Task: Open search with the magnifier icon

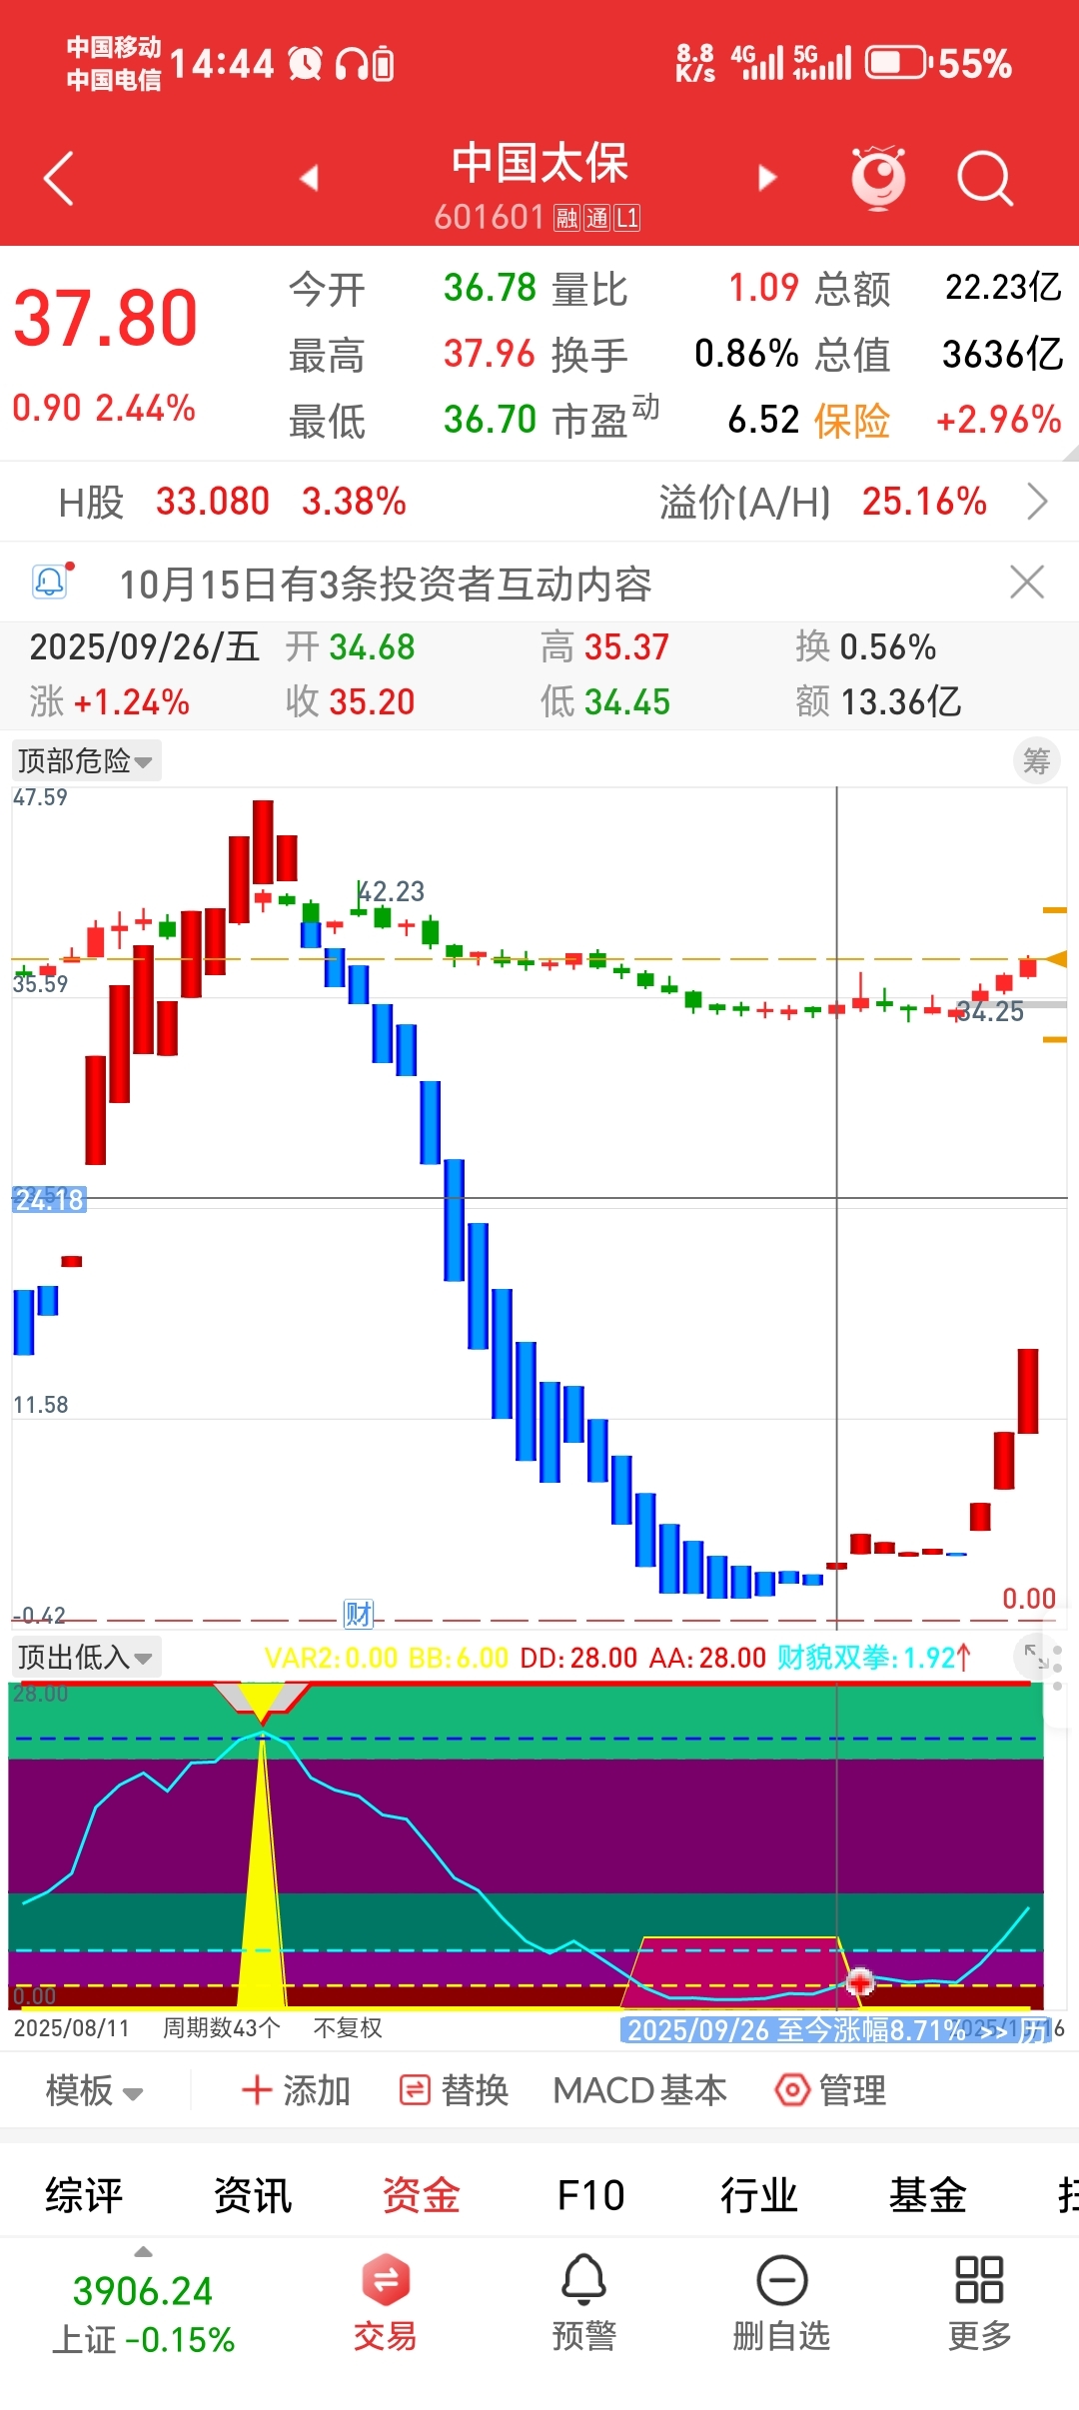Action: pos(985,179)
